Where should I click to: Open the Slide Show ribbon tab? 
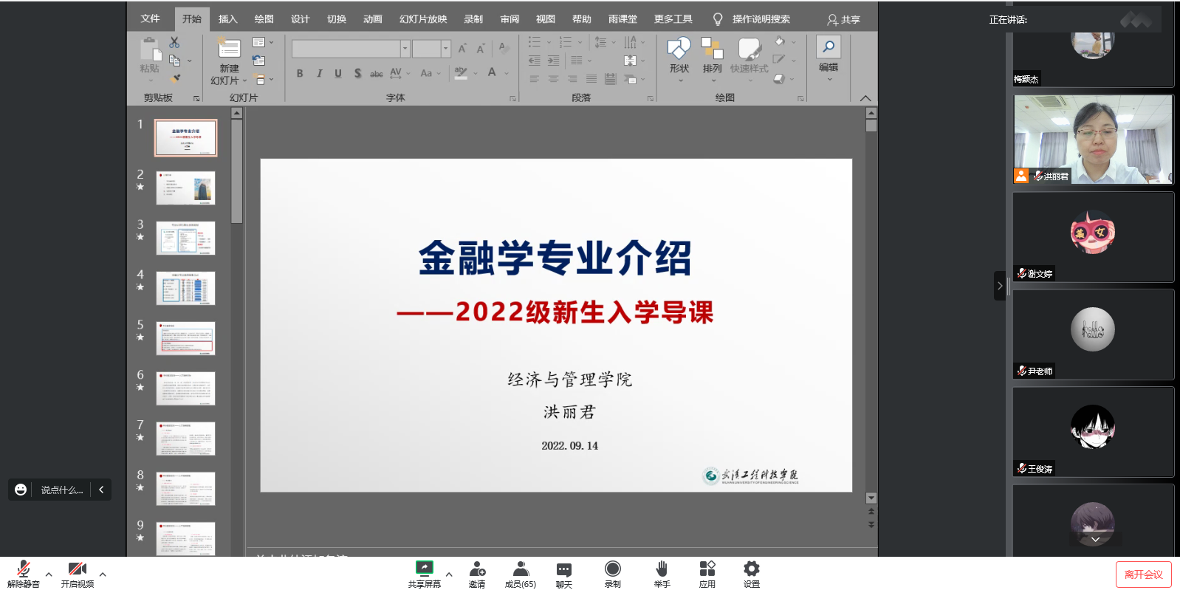[x=423, y=19]
